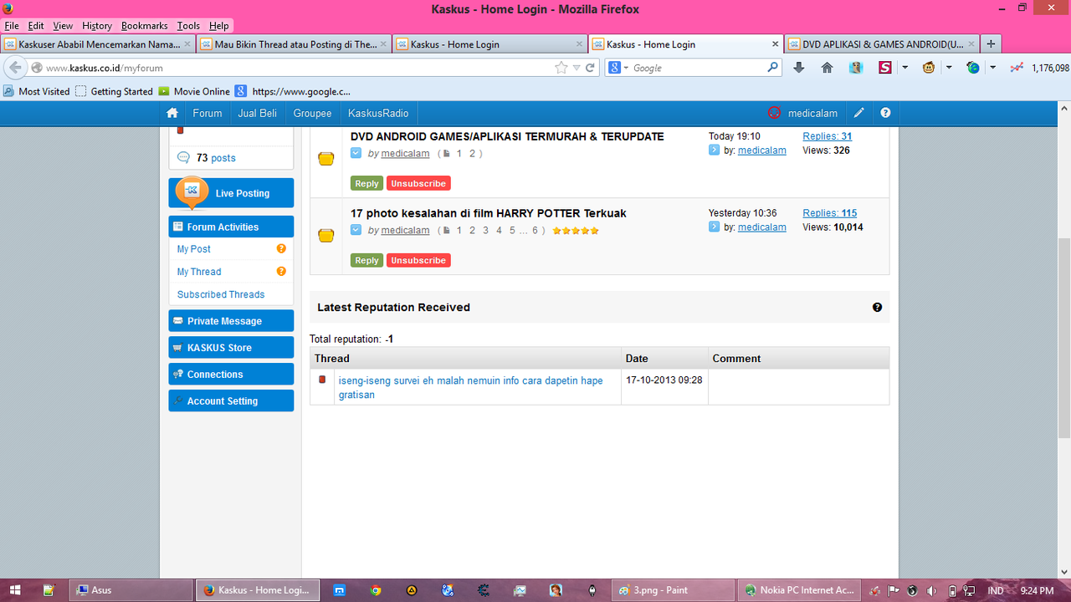Open the iseng-iseng survei thread link
The height and width of the screenshot is (602, 1071).
coord(470,387)
